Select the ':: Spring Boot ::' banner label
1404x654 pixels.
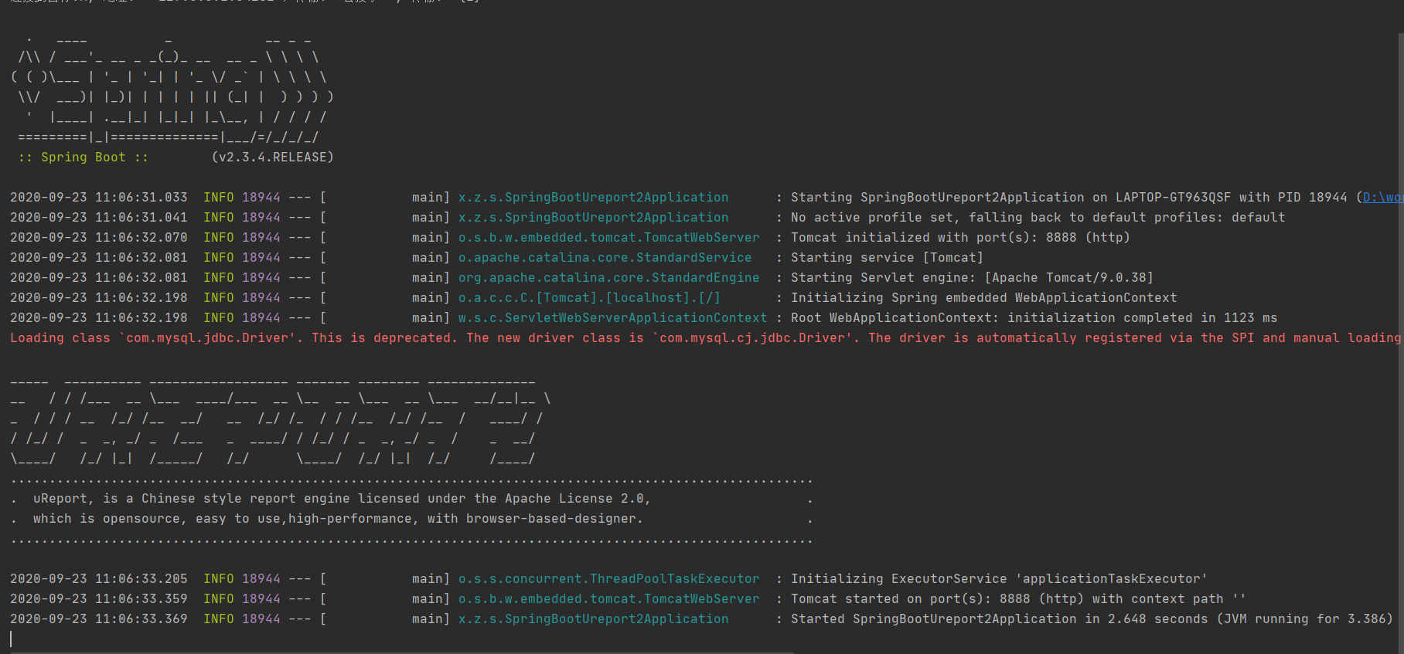click(x=83, y=158)
